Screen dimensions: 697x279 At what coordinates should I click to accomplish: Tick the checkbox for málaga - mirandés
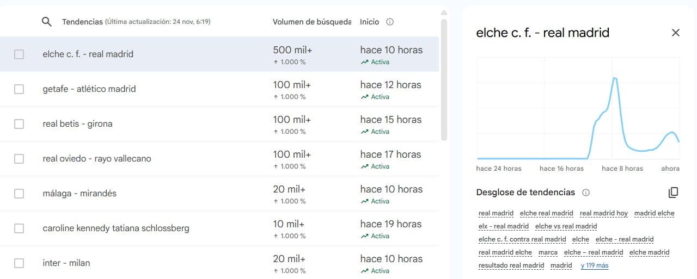click(x=19, y=194)
